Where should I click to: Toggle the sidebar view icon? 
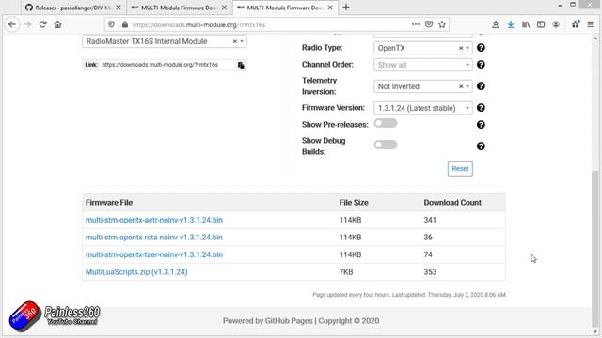click(x=541, y=24)
